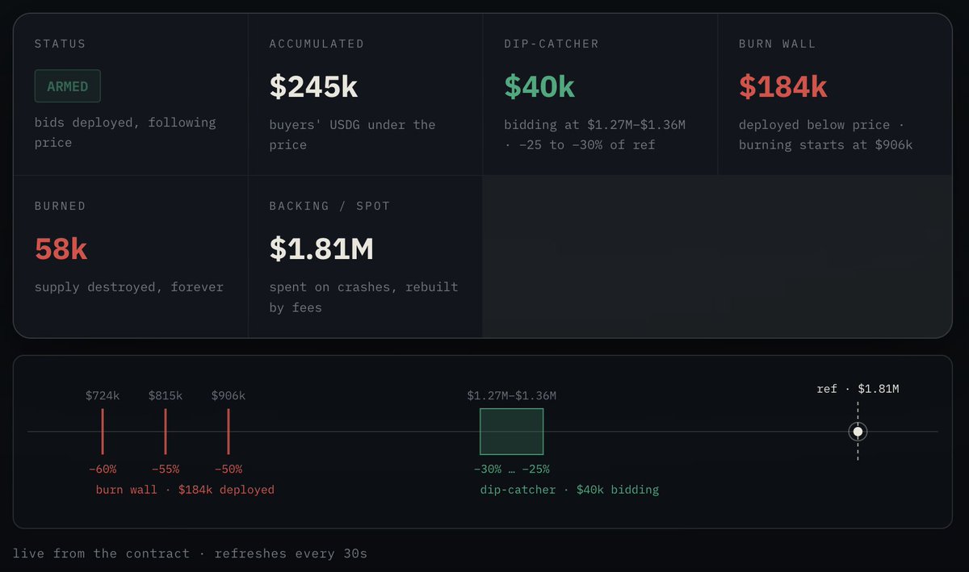Click the '−30% … −25%' range label

512,469
